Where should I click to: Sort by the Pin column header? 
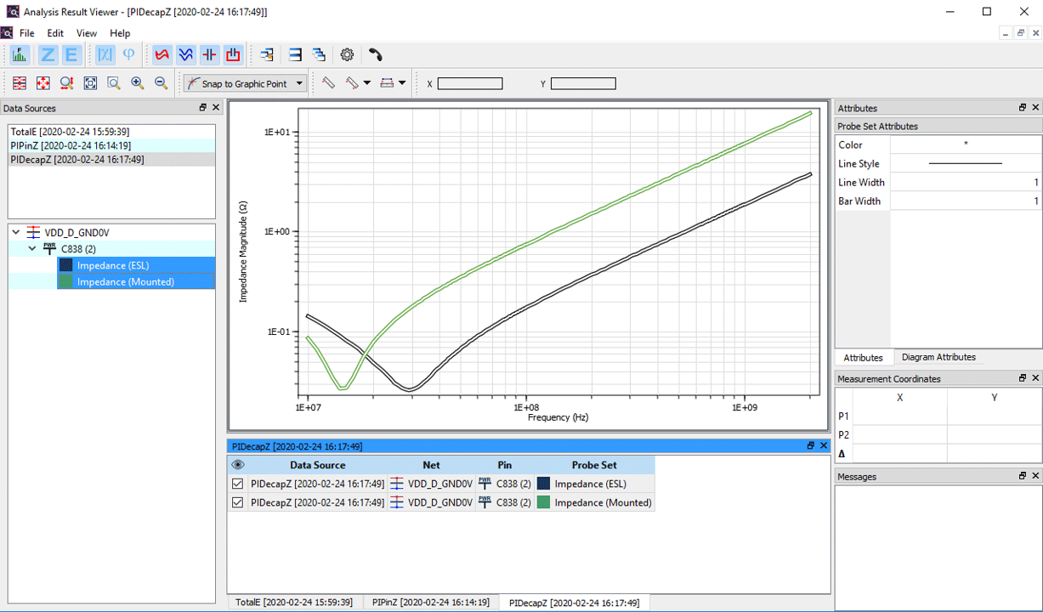click(505, 465)
